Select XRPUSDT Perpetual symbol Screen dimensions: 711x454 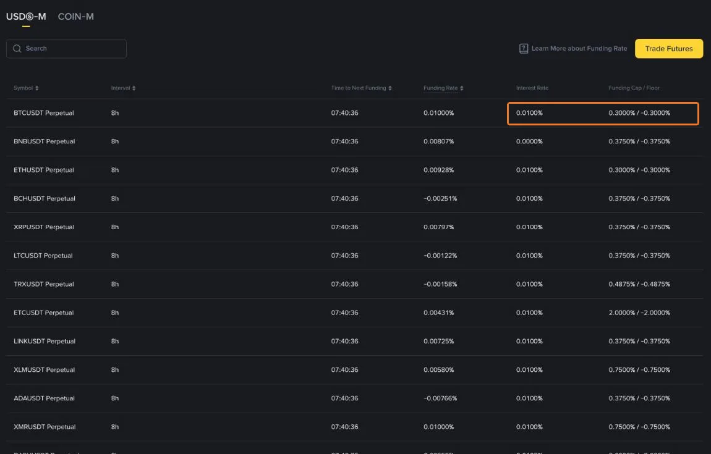click(x=43, y=227)
